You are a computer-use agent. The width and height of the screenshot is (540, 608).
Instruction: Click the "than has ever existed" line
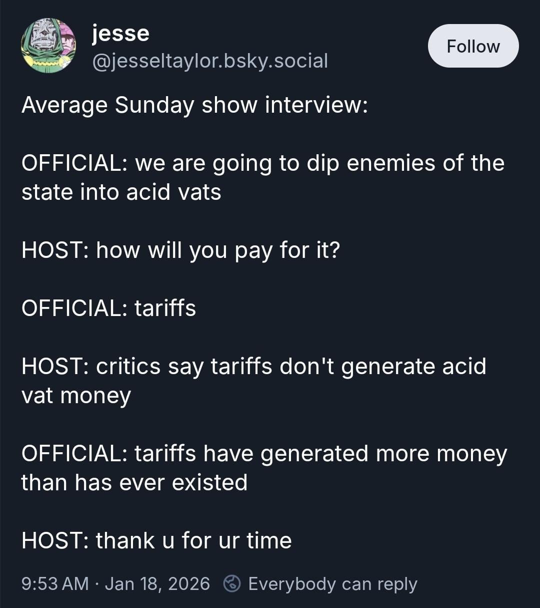point(134,482)
